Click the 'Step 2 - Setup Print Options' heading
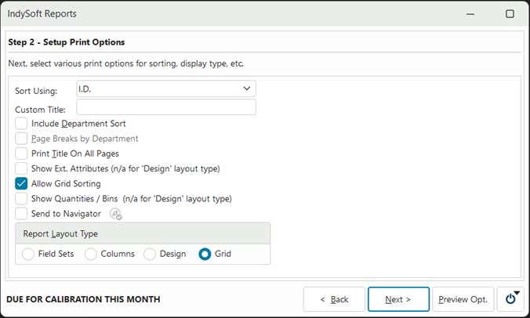Image resolution: width=530 pixels, height=318 pixels. pyautogui.click(x=67, y=42)
